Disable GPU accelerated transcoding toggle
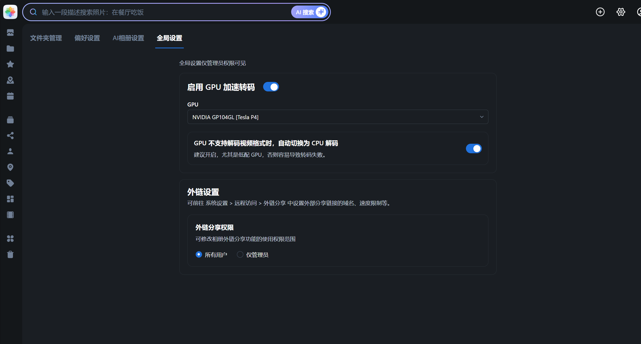The width and height of the screenshot is (641, 344). (271, 87)
